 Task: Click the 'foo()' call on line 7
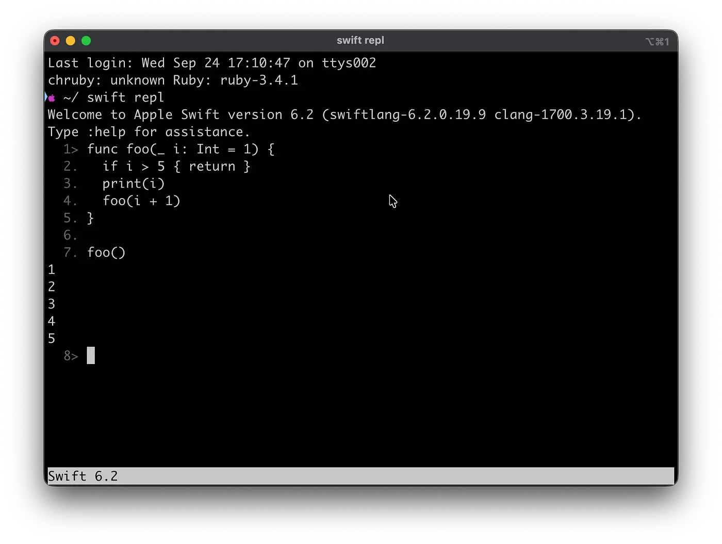click(106, 252)
